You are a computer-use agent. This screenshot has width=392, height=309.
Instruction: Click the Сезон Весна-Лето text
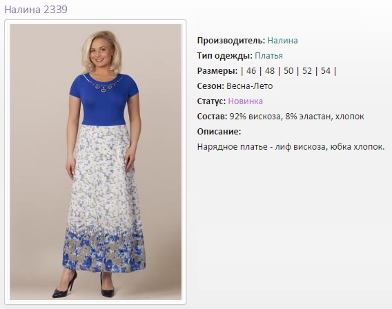point(235,86)
